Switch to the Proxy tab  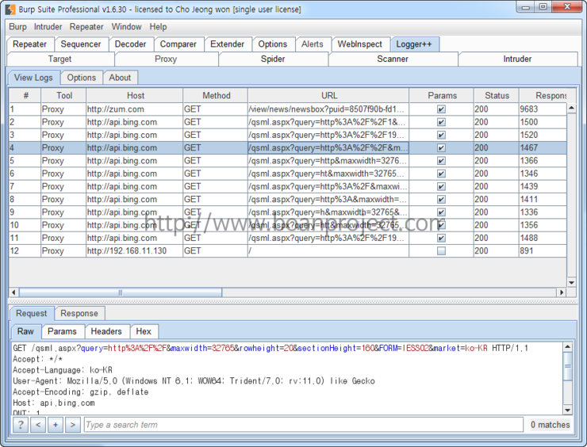pos(166,59)
